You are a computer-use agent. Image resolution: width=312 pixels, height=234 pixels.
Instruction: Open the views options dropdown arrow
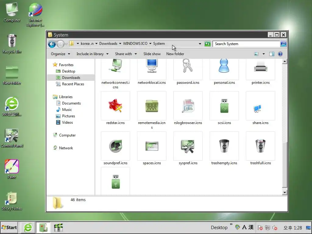264,54
